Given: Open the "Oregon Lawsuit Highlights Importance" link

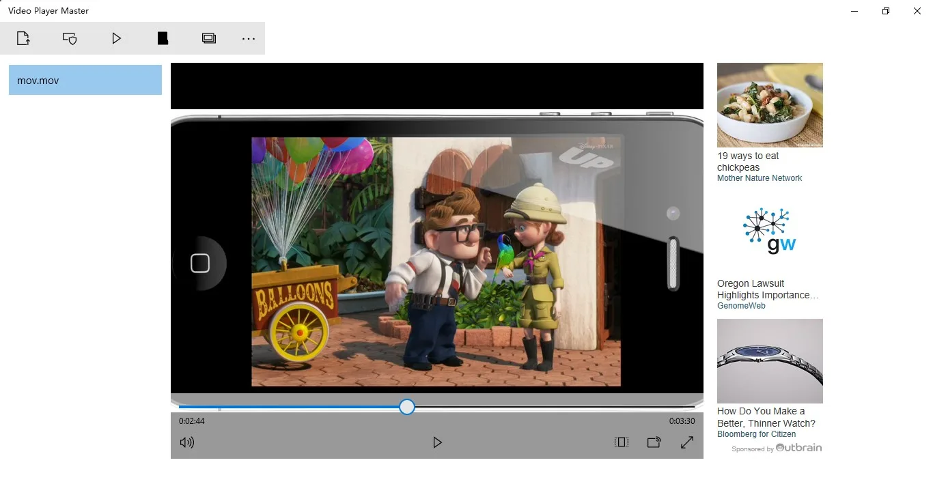Looking at the screenshot, I should click(x=768, y=289).
